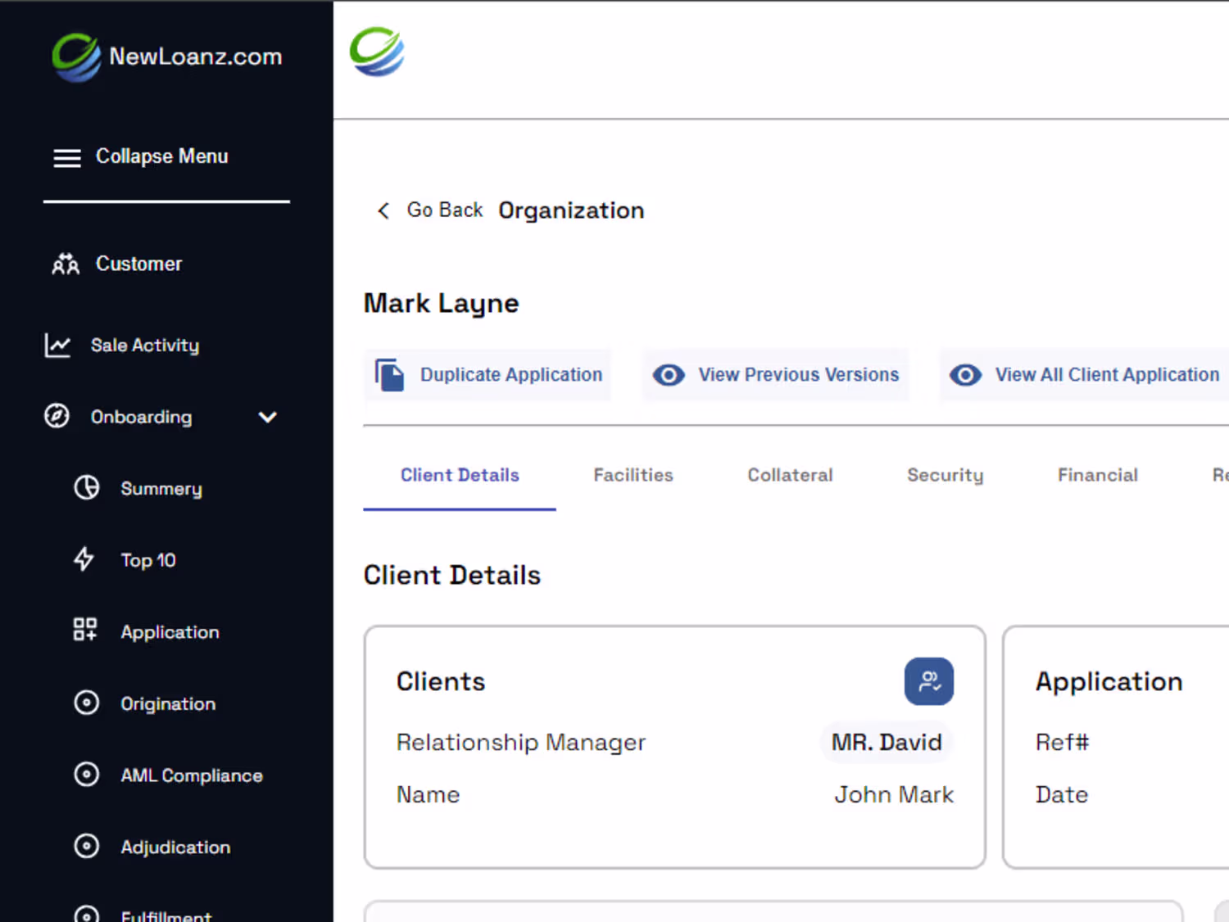This screenshot has width=1229, height=922.
Task: Click the View Previous Versions eye icon
Action: (x=669, y=375)
